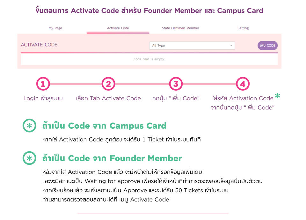Click the green asterisk after Activation Code

point(278,96)
